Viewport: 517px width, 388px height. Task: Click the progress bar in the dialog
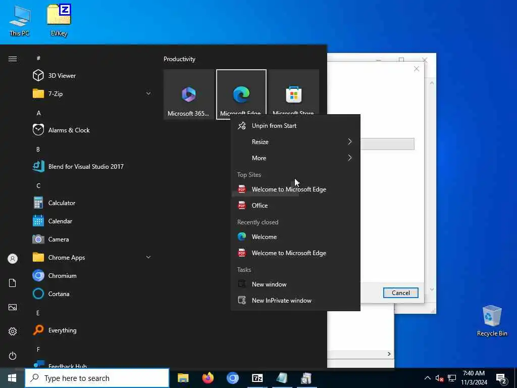coord(387,144)
